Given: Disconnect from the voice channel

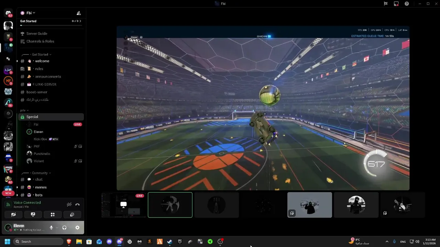Looking at the screenshot, I should tap(77, 204).
